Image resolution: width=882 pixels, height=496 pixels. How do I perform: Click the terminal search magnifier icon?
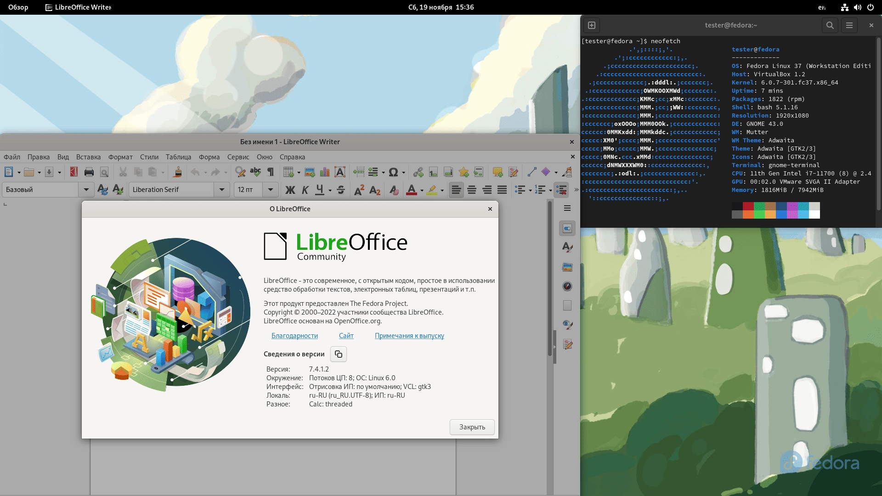[830, 25]
